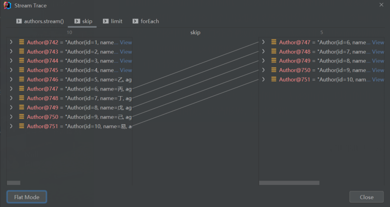This screenshot has height=207, width=390.
Task: Click the terminal icon on the limit tab
Action: coord(106,21)
